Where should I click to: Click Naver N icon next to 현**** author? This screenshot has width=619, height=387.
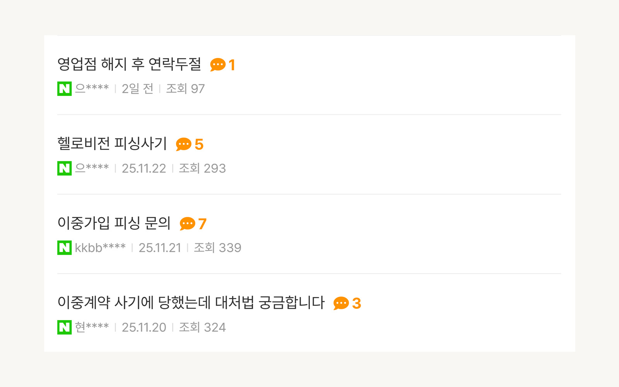(64, 327)
